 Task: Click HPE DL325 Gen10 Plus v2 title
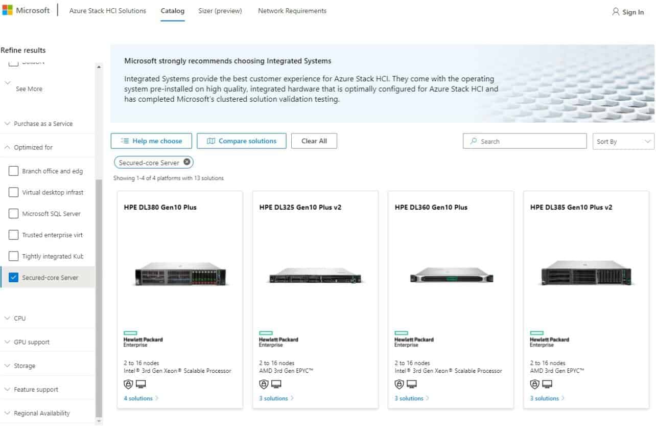click(300, 207)
